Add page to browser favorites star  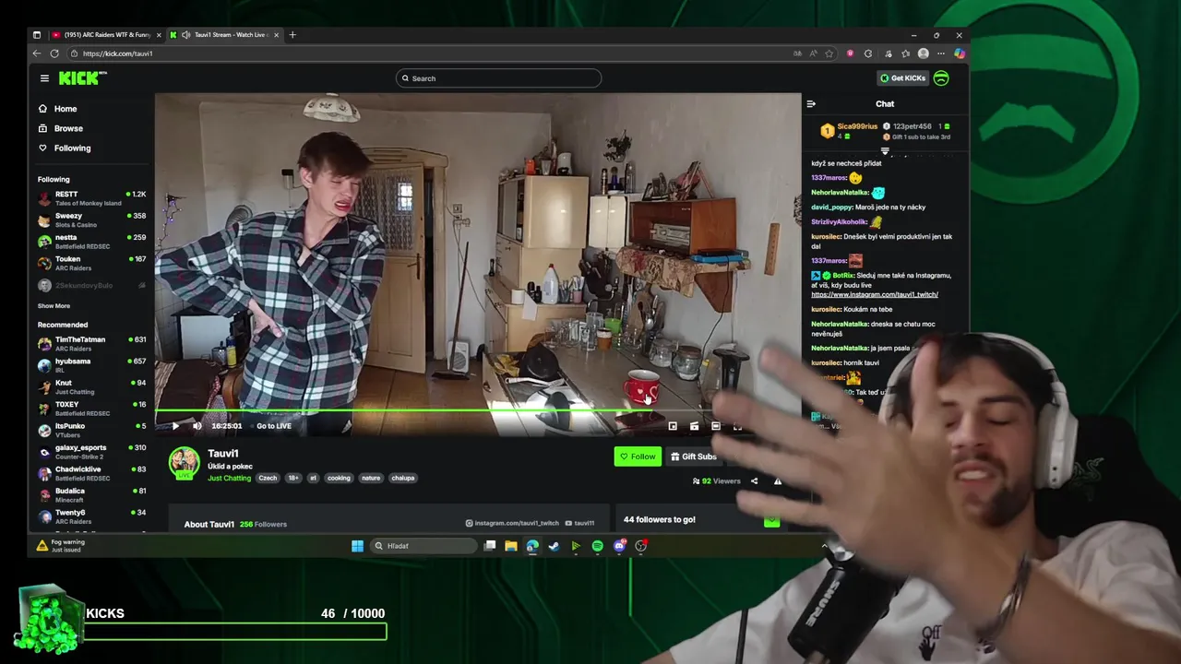pyautogui.click(x=829, y=53)
